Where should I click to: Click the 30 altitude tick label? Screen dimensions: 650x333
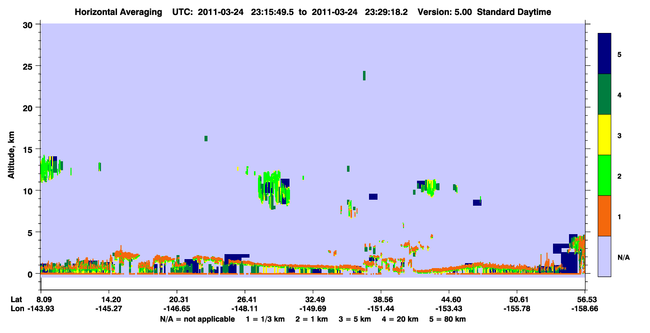pos(28,24)
